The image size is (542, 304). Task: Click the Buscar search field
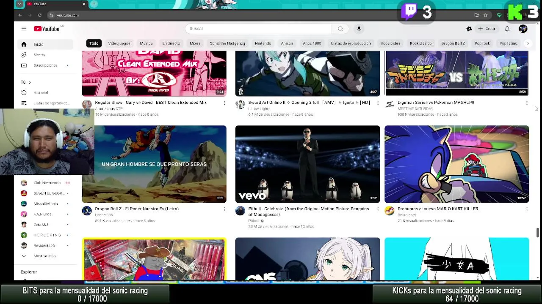coord(258,29)
